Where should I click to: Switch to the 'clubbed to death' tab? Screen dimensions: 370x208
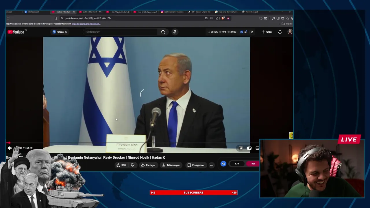pyautogui.click(x=91, y=12)
